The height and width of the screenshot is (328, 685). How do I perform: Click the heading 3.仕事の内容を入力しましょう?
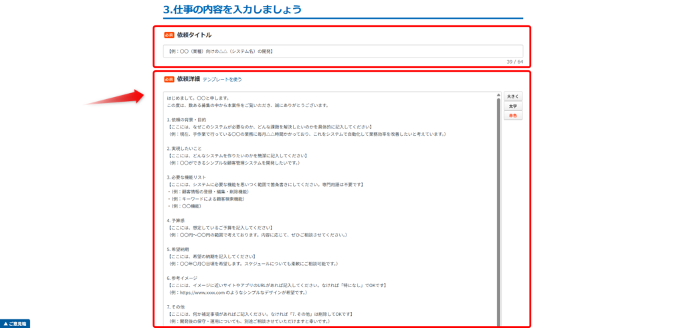(232, 9)
